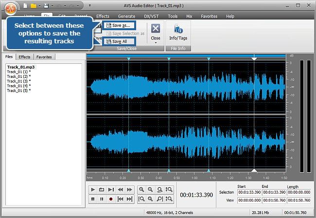This screenshot has width=316, height=218.
Task: Open Customize Quick Access Toolbar dropdown
Action: (x=90, y=5)
